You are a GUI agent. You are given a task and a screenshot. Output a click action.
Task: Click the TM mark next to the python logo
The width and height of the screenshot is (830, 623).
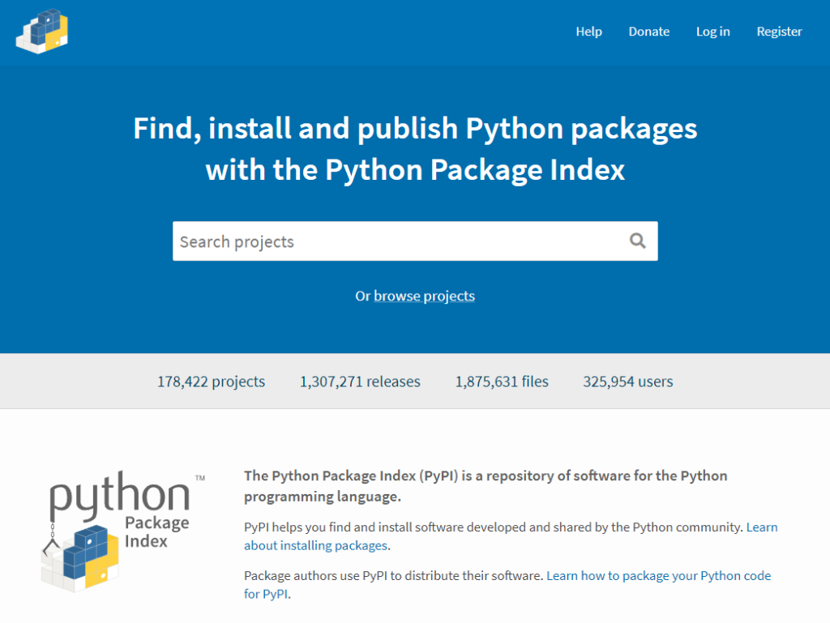click(x=200, y=478)
